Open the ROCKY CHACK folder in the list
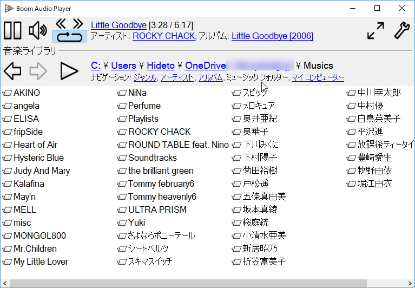The width and height of the screenshot is (415, 288). coord(154,132)
